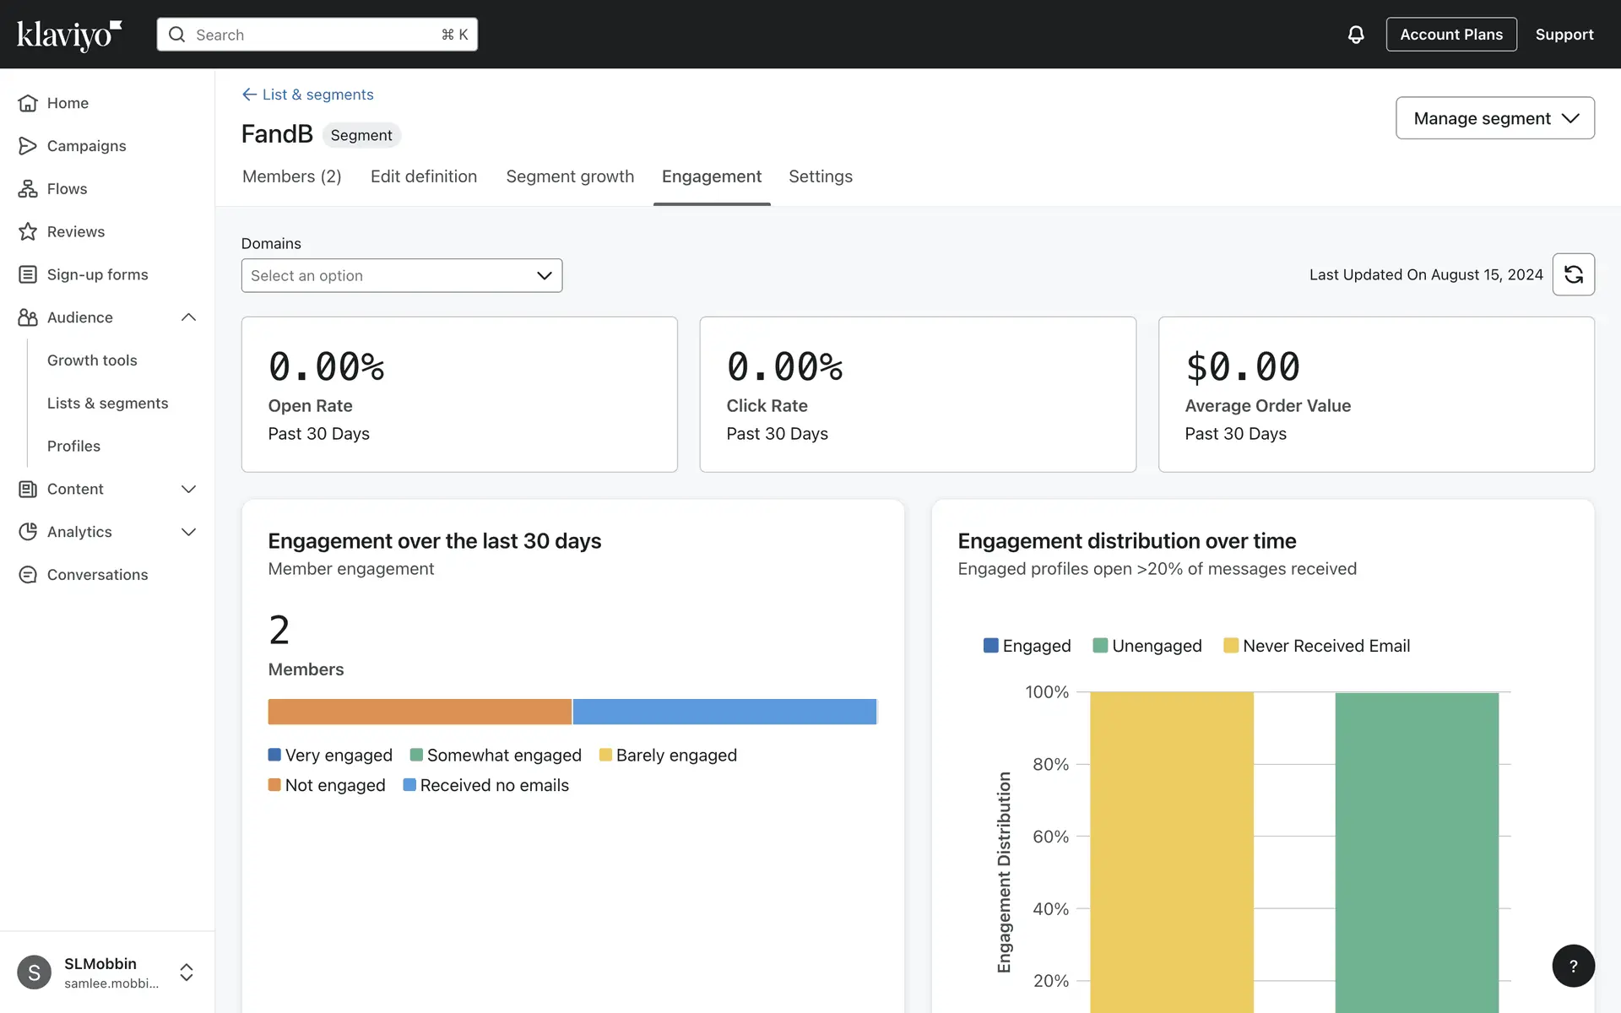The image size is (1621, 1013).
Task: Click the Reviews star icon
Action: [28, 231]
